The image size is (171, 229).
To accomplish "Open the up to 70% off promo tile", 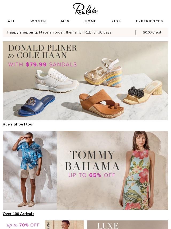I will coord(23,225).
